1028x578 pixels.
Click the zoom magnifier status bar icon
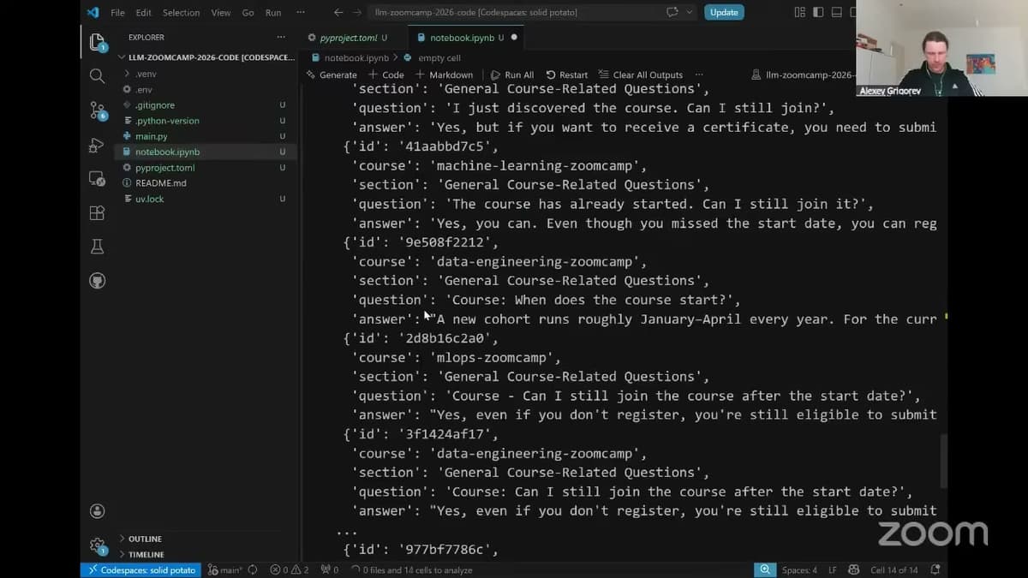click(x=764, y=569)
